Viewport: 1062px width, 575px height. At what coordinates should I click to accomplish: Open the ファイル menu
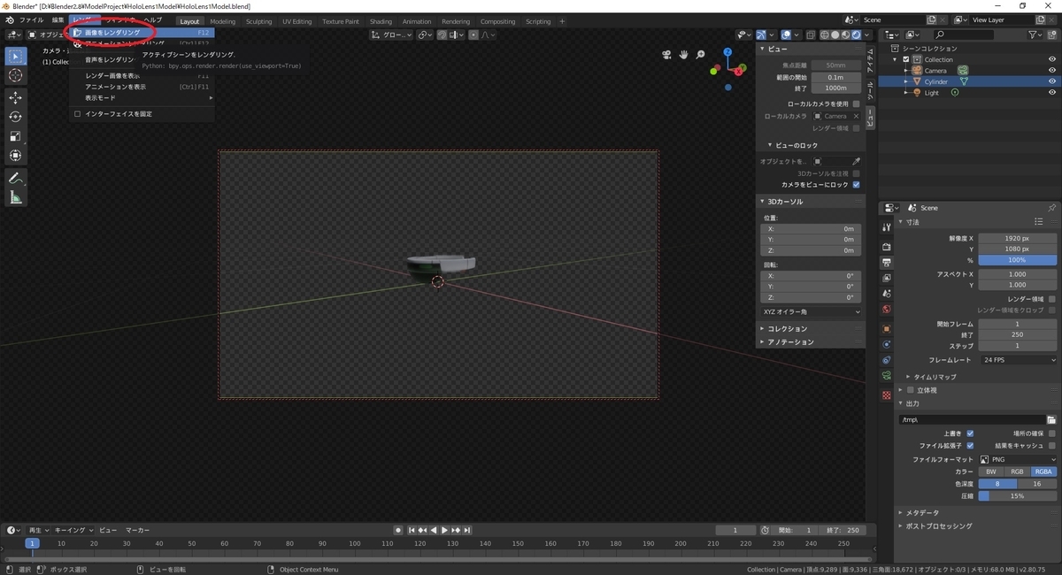pos(31,19)
